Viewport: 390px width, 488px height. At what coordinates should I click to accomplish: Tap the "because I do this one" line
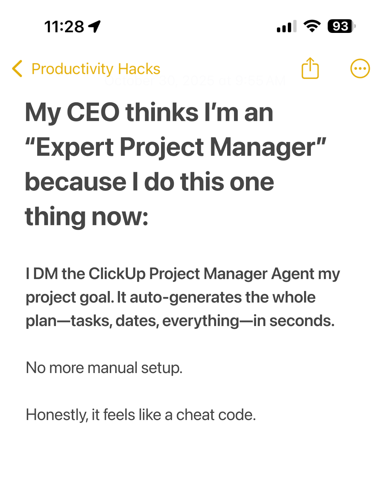[x=149, y=182]
